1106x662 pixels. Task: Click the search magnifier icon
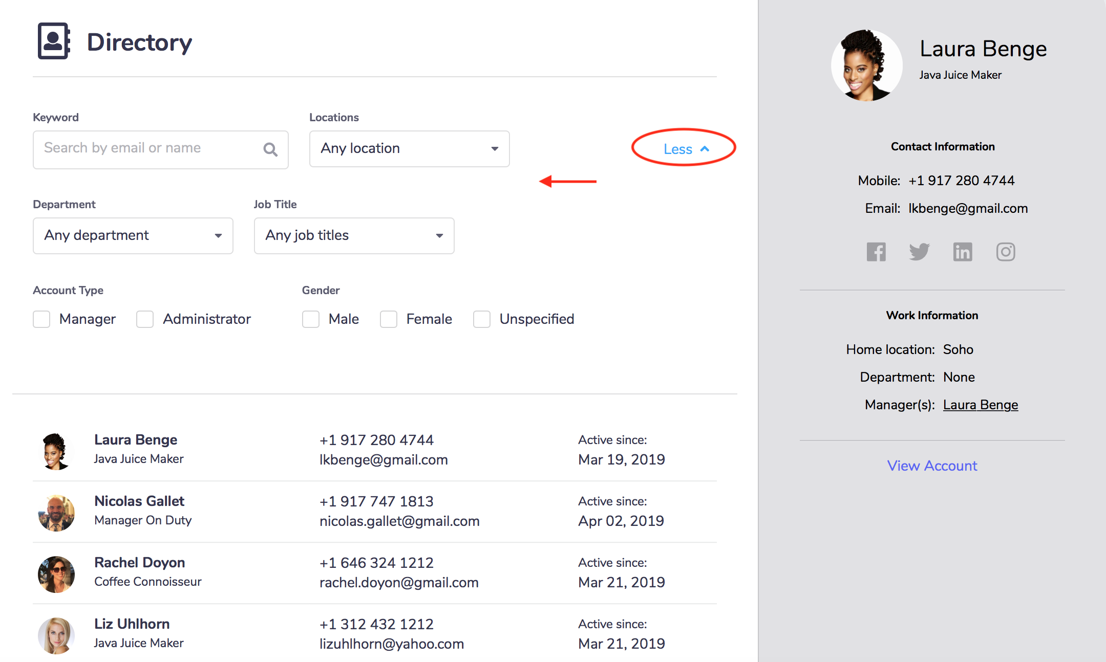click(270, 149)
